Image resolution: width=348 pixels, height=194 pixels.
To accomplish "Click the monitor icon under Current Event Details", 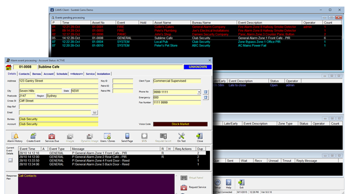I will click(x=11, y=160).
